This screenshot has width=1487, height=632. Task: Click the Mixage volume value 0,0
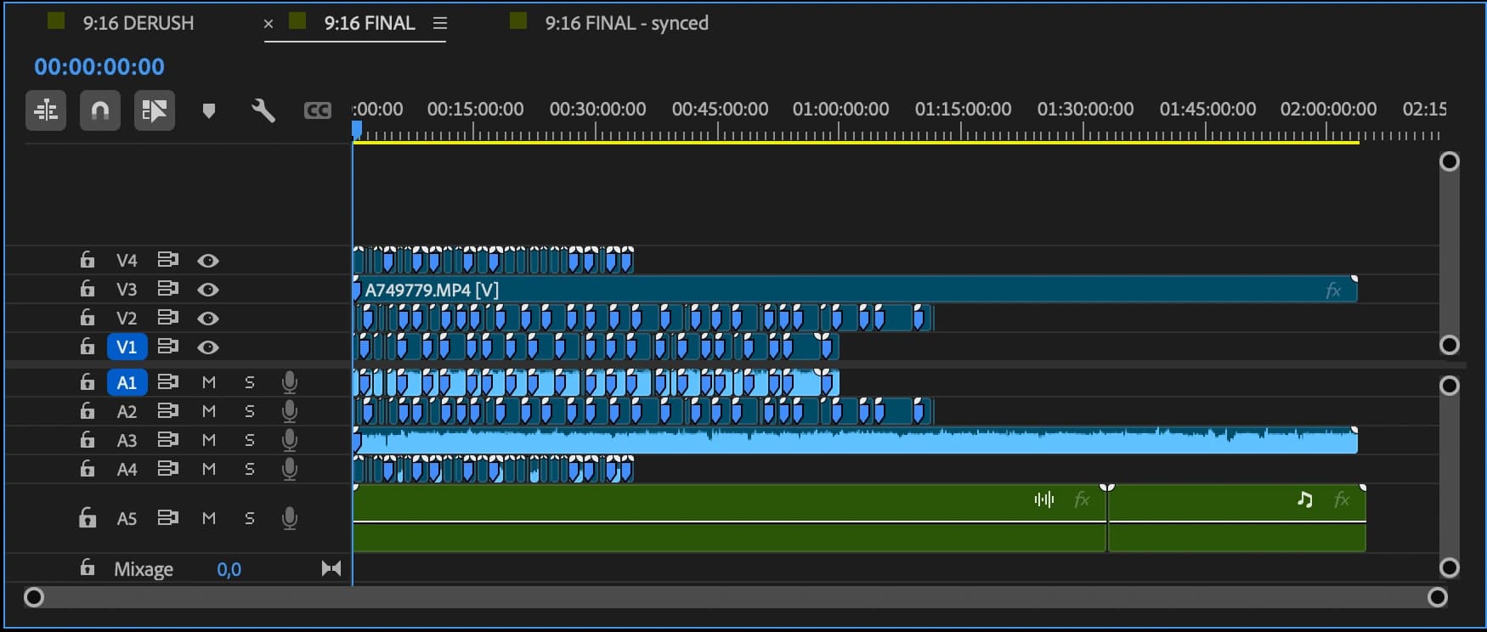pos(229,569)
